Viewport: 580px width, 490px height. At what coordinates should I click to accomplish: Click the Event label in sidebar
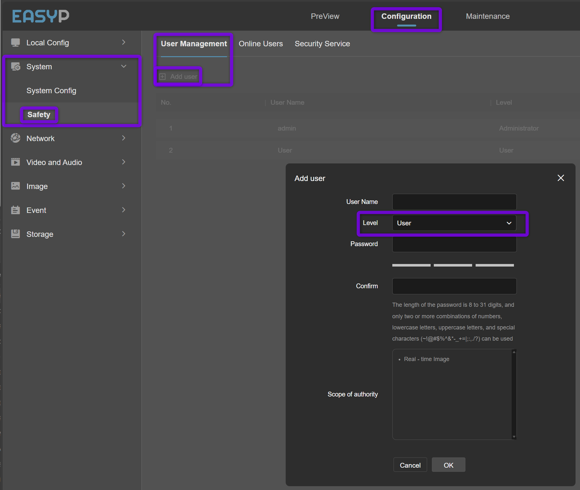pyautogui.click(x=36, y=210)
